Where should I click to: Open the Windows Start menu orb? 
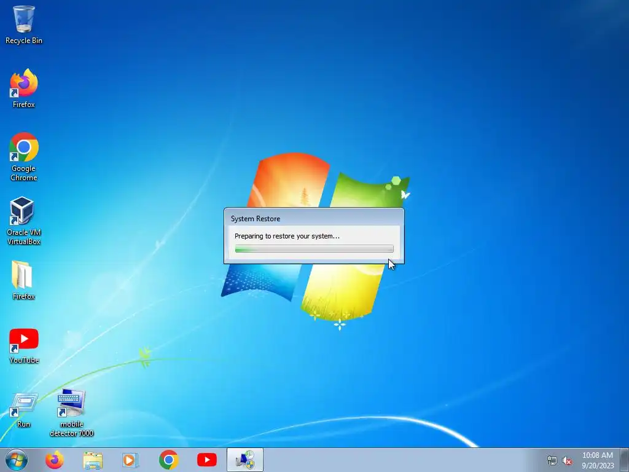(17, 460)
